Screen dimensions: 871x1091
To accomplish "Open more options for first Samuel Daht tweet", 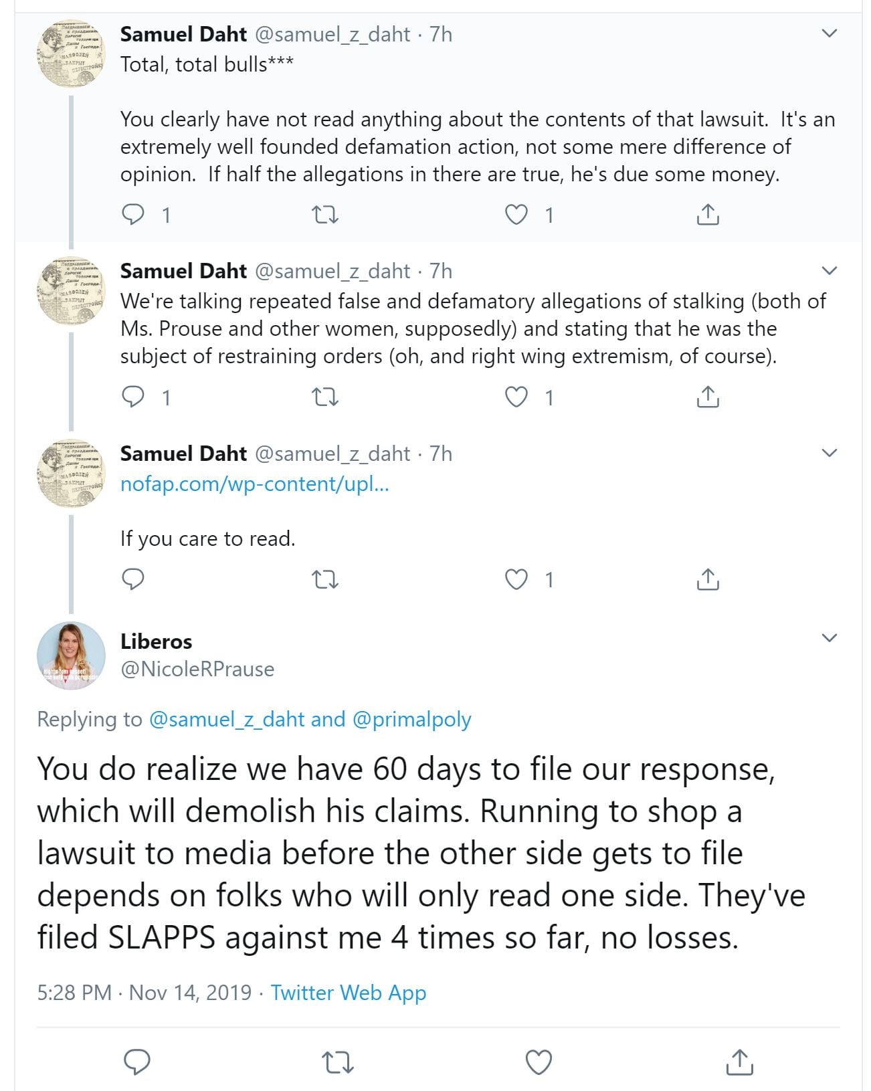I will pos(830,33).
